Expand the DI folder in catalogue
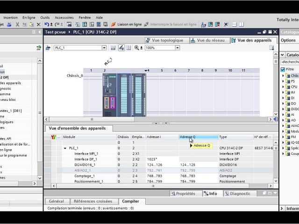This screenshot has width=299, height=224. pyautogui.click(x=283, y=98)
